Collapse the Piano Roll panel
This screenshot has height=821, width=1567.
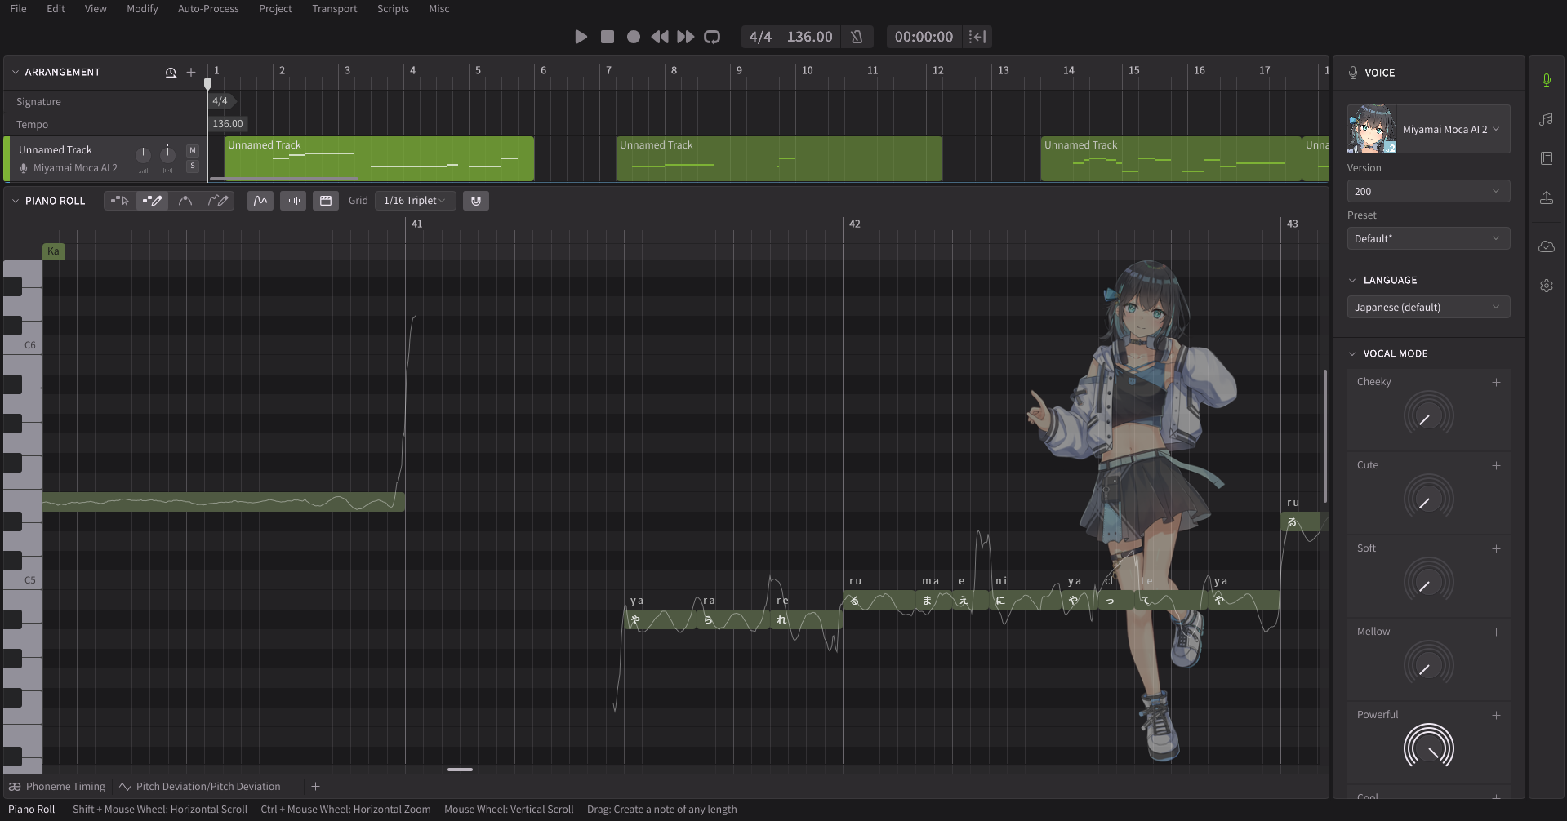[15, 201]
